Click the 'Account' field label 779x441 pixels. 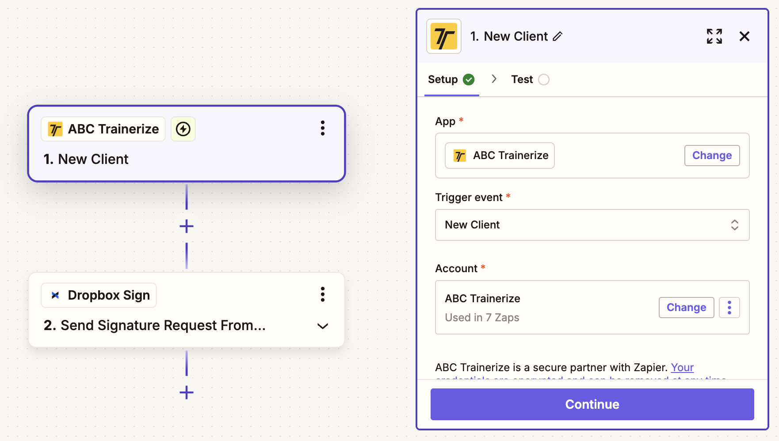[x=456, y=269]
